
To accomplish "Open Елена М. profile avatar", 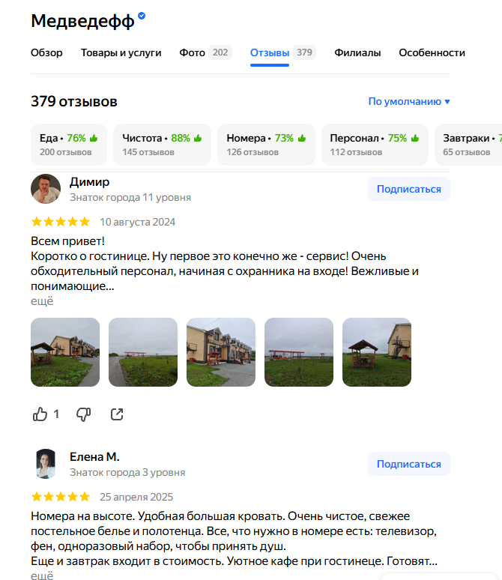I will pyautogui.click(x=46, y=464).
